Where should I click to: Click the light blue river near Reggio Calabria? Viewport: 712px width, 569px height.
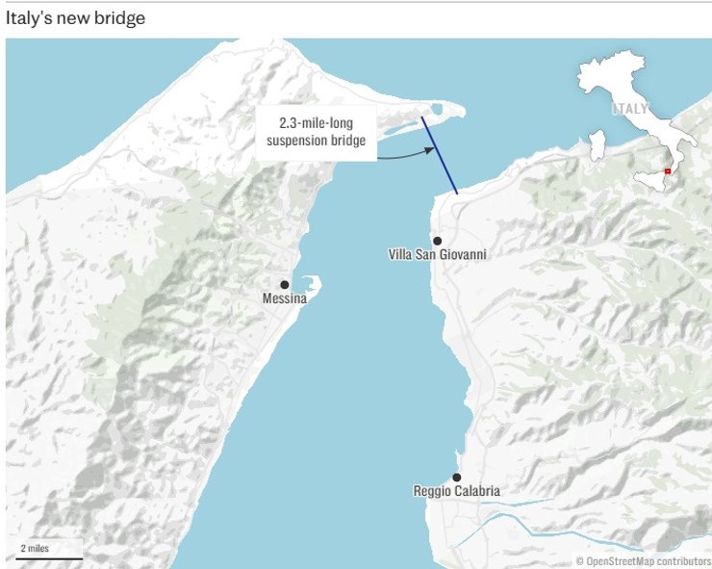[x=539, y=521]
